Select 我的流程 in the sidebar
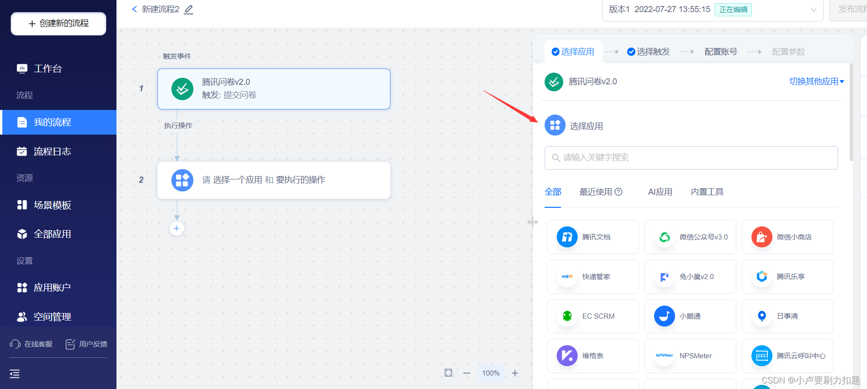867x389 pixels. click(x=58, y=122)
